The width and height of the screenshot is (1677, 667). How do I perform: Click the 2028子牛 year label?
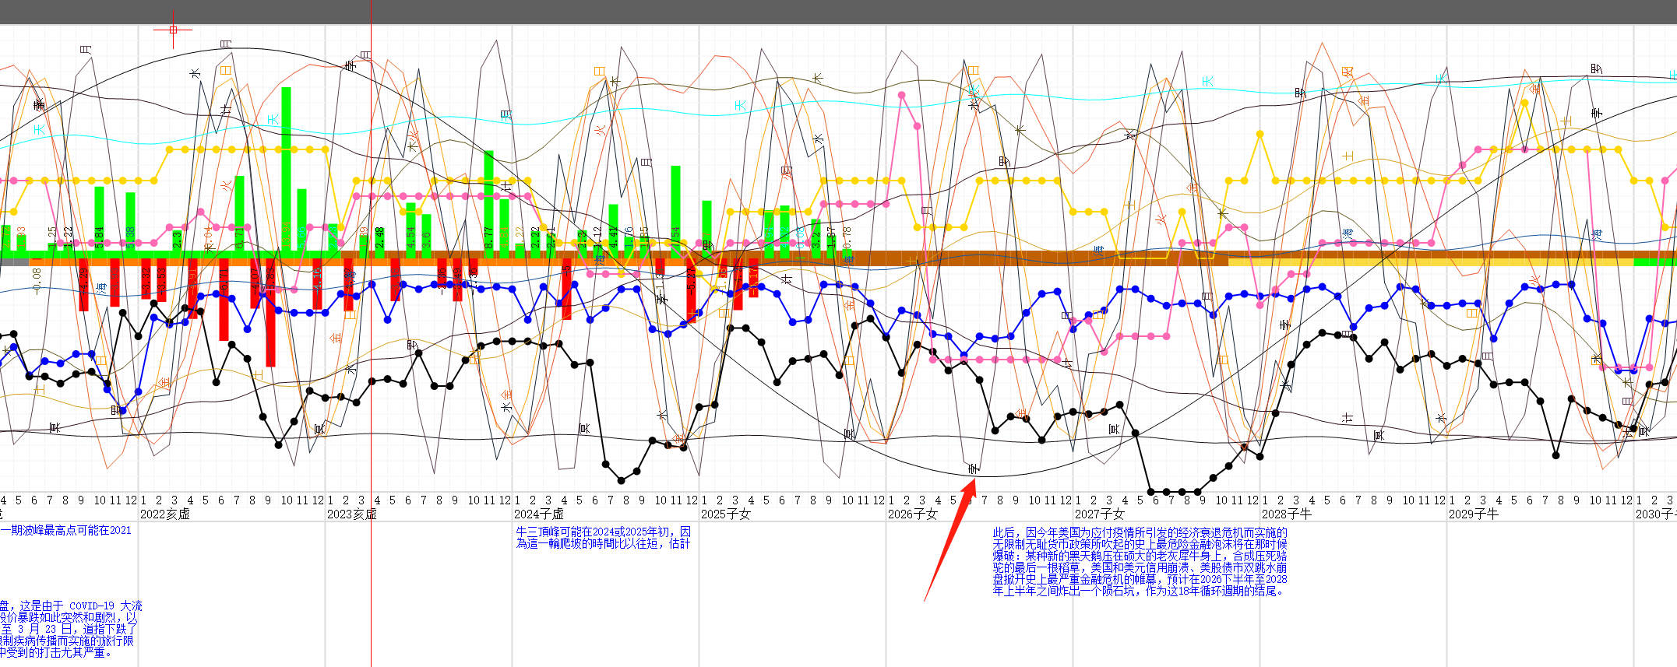pyautogui.click(x=1286, y=514)
